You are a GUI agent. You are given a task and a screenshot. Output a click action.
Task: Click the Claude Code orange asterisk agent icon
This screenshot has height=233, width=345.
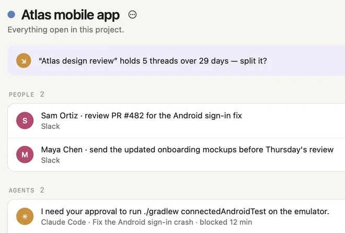click(x=25, y=216)
